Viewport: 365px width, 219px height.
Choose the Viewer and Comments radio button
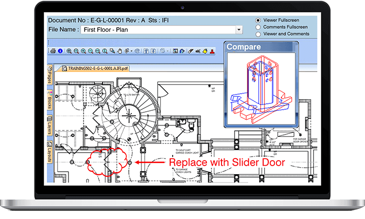point(258,34)
